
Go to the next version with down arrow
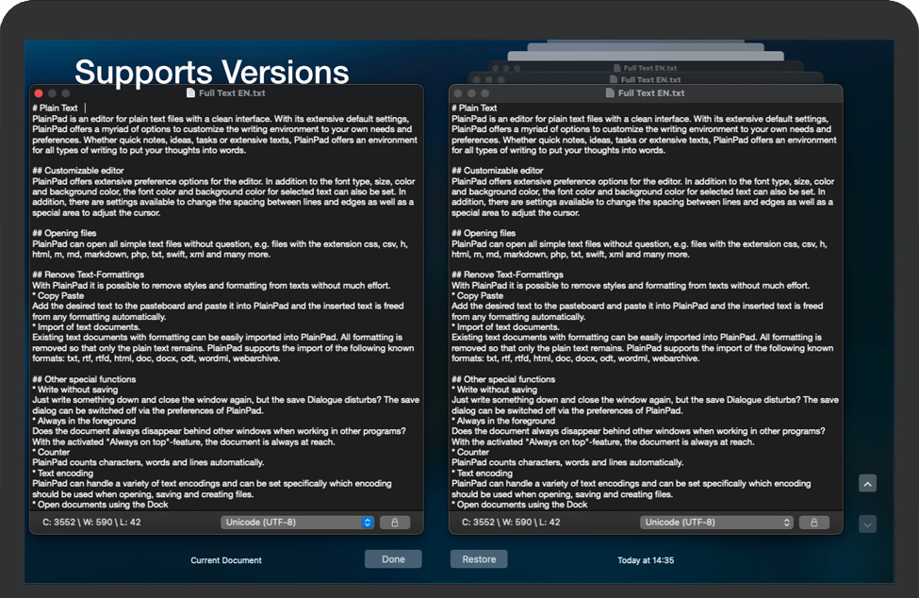867,523
